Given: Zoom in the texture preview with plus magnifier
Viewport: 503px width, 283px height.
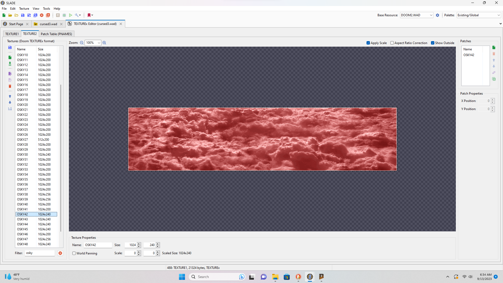Looking at the screenshot, I should tap(104, 43).
